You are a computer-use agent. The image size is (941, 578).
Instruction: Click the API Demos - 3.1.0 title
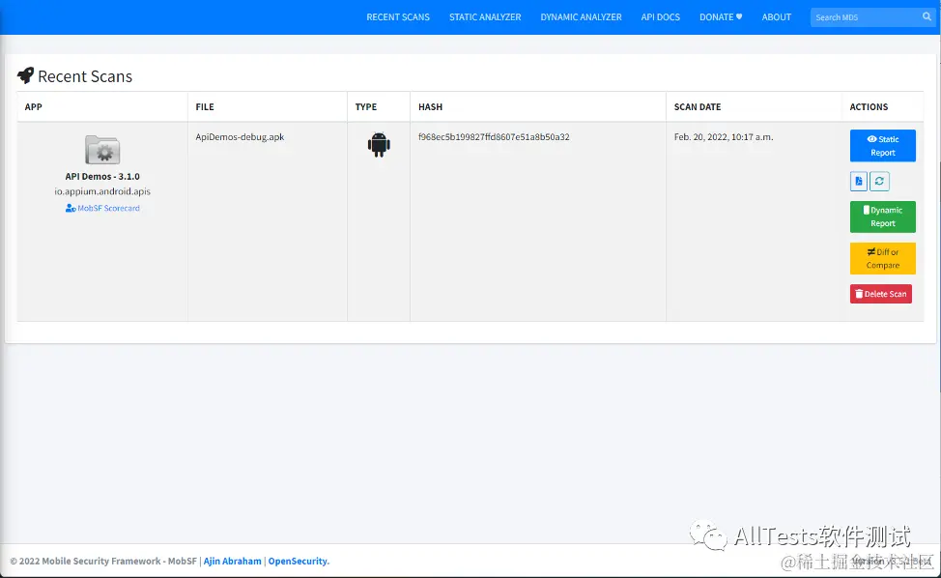click(102, 177)
